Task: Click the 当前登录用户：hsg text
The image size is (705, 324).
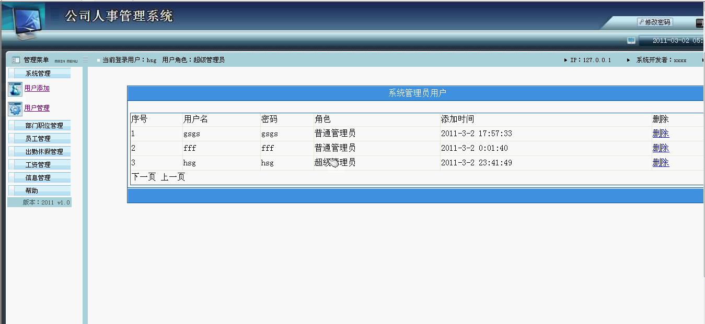Action: 129,60
